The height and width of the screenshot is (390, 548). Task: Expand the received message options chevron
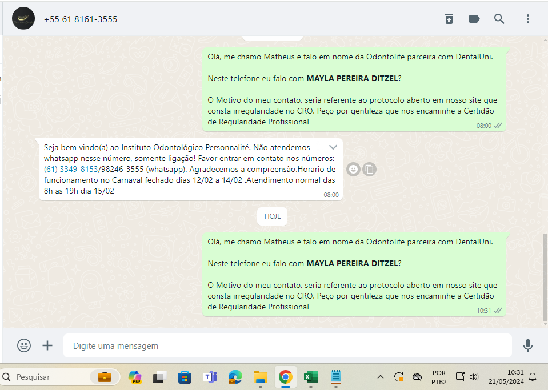[x=333, y=147]
